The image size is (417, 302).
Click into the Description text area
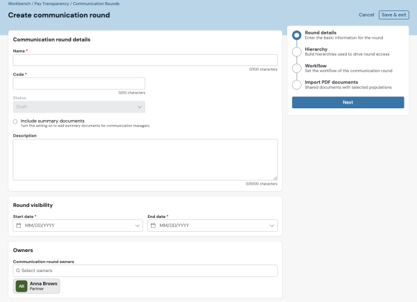click(145, 160)
